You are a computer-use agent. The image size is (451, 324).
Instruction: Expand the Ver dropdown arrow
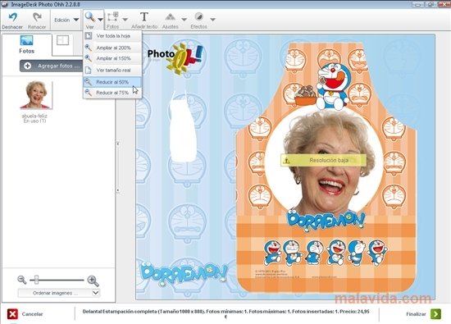100,20
